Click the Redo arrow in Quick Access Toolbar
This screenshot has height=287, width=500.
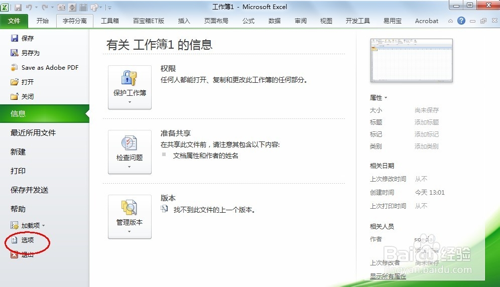[45, 7]
